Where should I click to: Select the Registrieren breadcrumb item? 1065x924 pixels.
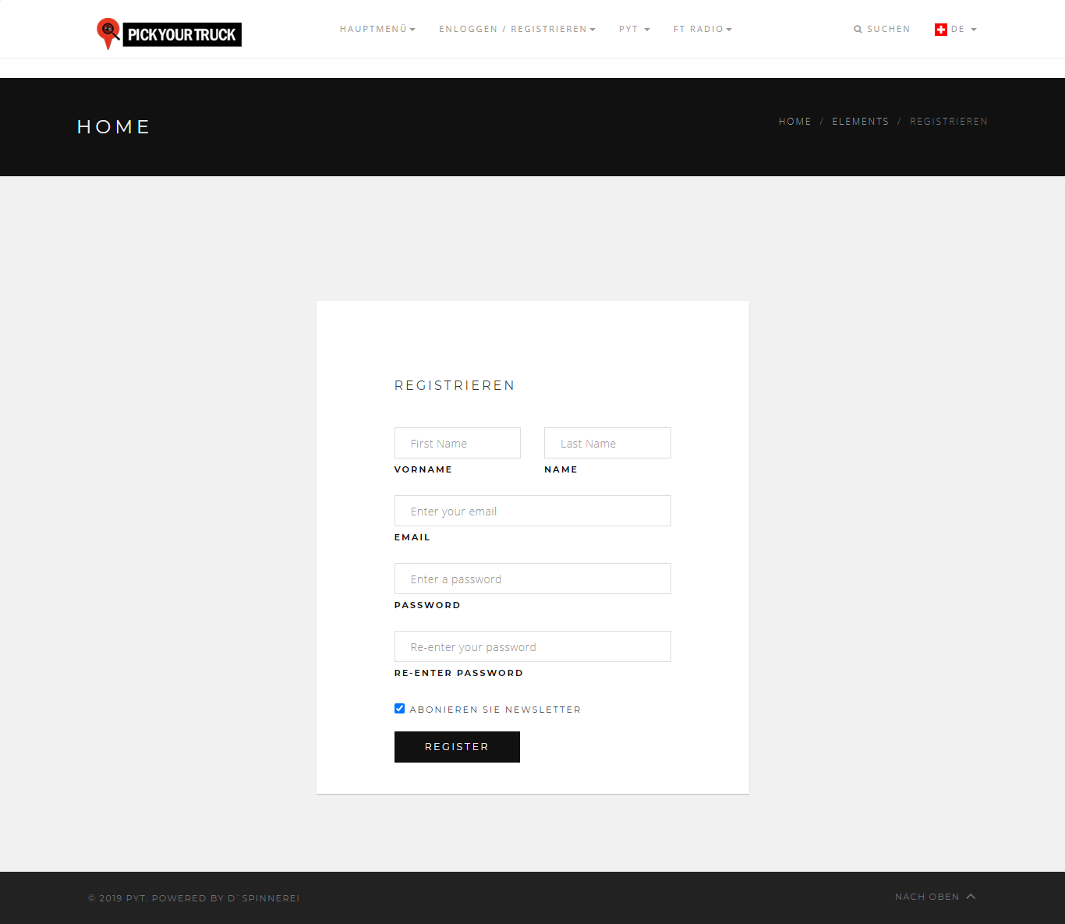(x=948, y=122)
